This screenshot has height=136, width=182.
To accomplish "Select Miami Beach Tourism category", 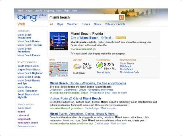I will (x=30, y=45).
